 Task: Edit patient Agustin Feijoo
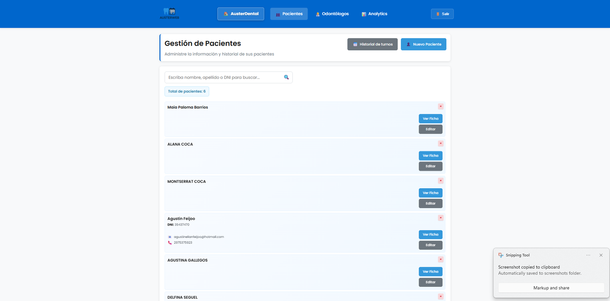pyautogui.click(x=430, y=245)
